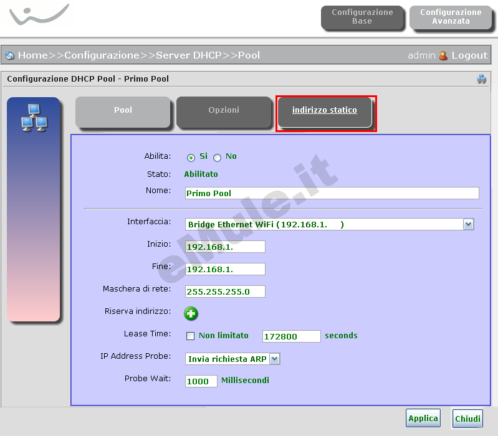Click the Millisecondi label
The image size is (498, 436).
coord(245,380)
